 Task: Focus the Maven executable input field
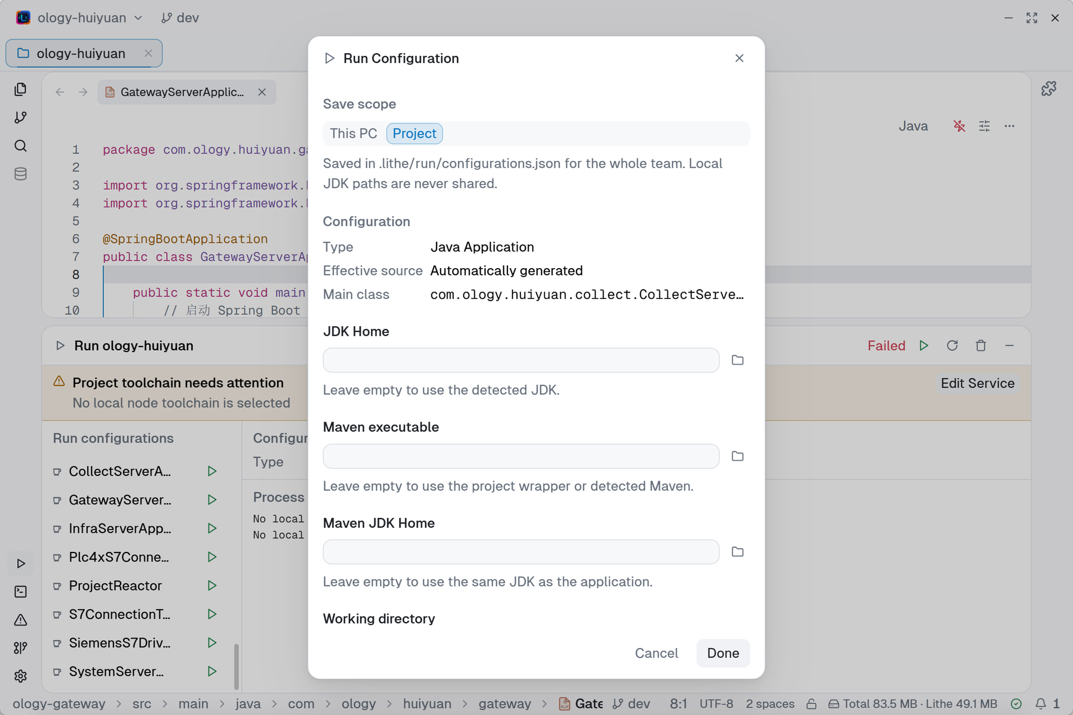click(x=521, y=456)
